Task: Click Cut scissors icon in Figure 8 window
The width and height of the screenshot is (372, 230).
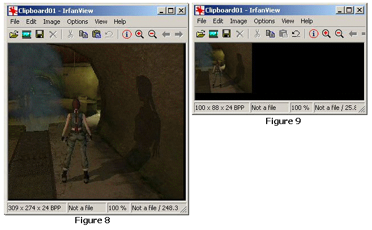Action: click(x=70, y=34)
